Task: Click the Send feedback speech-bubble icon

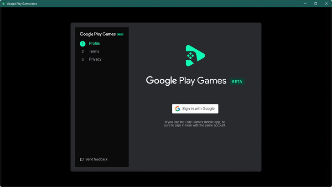Action: point(82,159)
